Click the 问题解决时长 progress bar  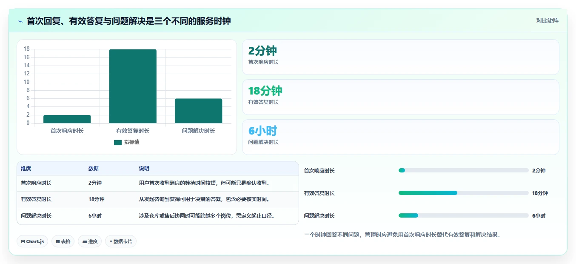pos(464,215)
